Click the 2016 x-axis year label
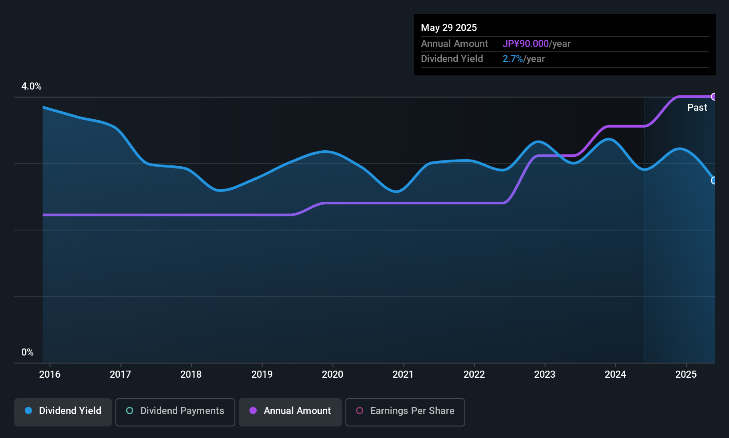729x438 pixels. 50,374
